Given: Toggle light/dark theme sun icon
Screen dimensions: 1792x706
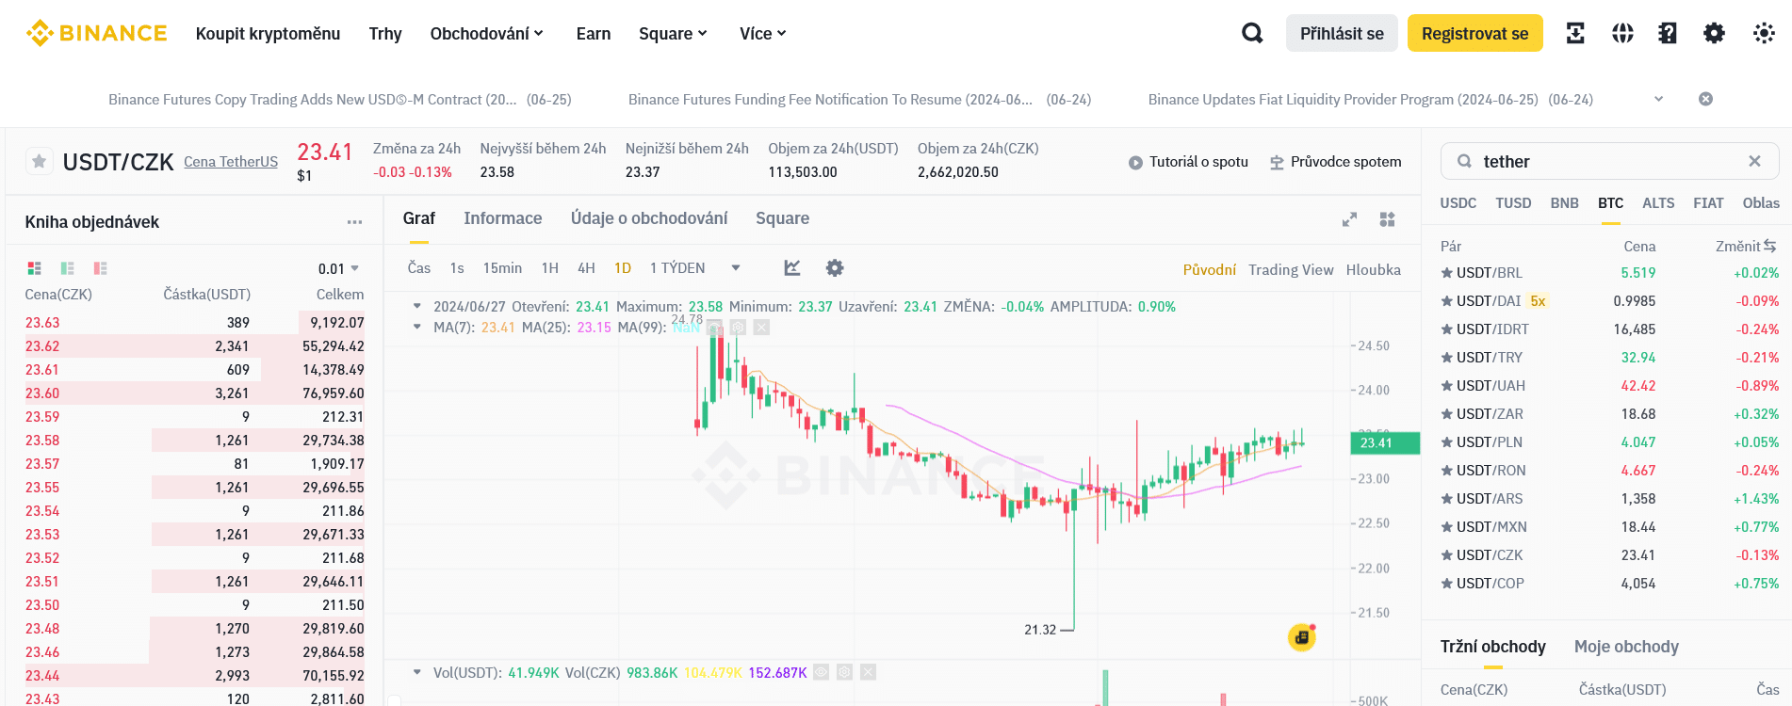Looking at the screenshot, I should 1764,33.
